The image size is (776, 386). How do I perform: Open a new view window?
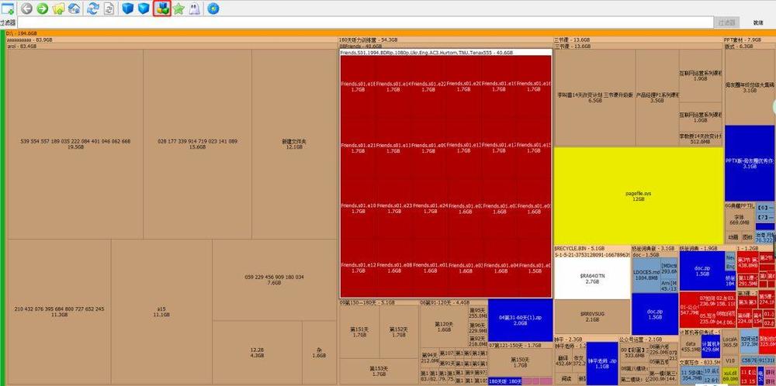tap(8, 9)
